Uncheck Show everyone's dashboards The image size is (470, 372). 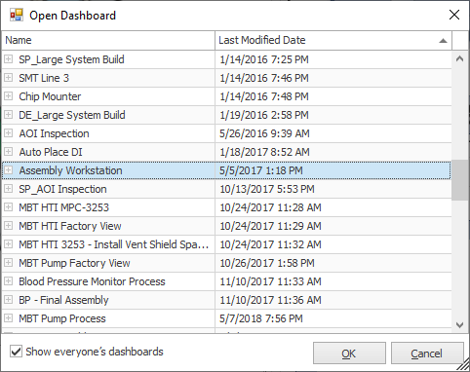pos(16,352)
